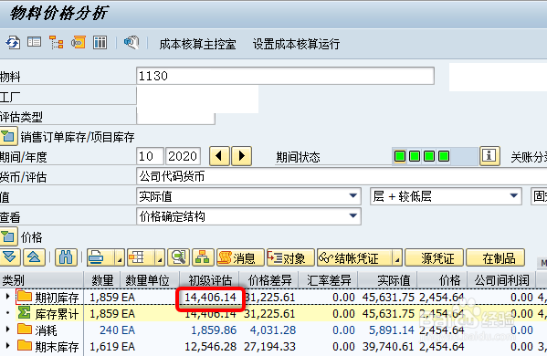This screenshot has width=547, height=356.
Task: Go to next period with right arrow
Action: [242, 156]
